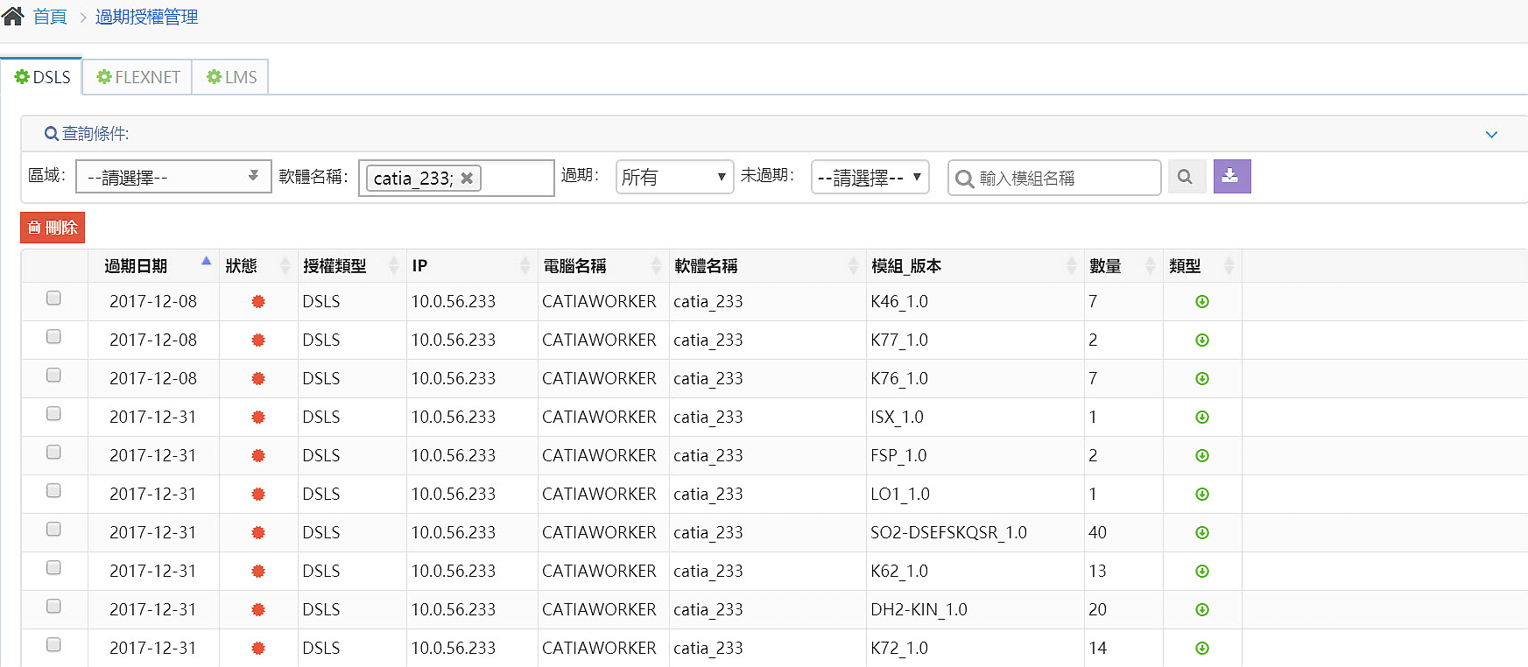1528x667 pixels.
Task: Open the 區域 dropdown
Action: (x=173, y=177)
